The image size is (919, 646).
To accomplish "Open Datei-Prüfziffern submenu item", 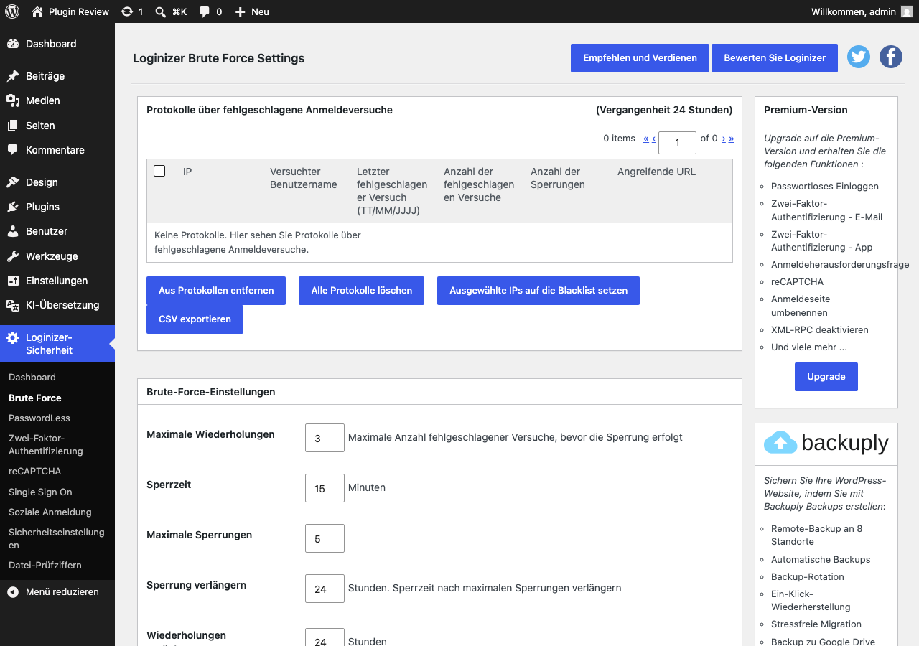I will click(45, 565).
